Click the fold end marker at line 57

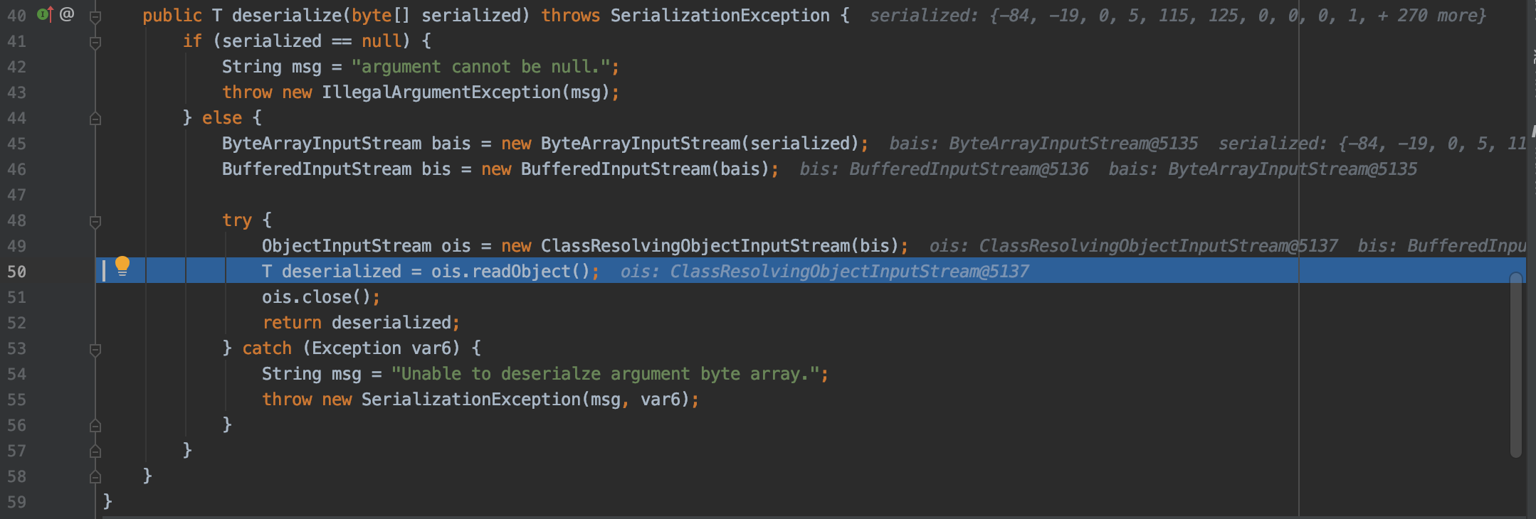click(x=95, y=451)
